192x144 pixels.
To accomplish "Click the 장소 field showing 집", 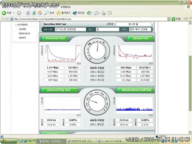I will pos(108,29).
